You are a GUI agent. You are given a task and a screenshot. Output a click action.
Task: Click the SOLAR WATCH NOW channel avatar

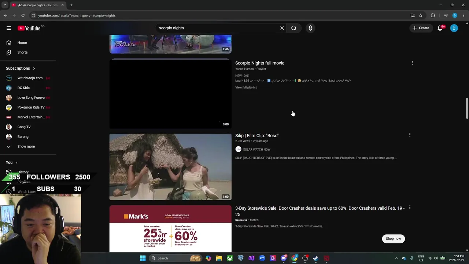coord(239,149)
